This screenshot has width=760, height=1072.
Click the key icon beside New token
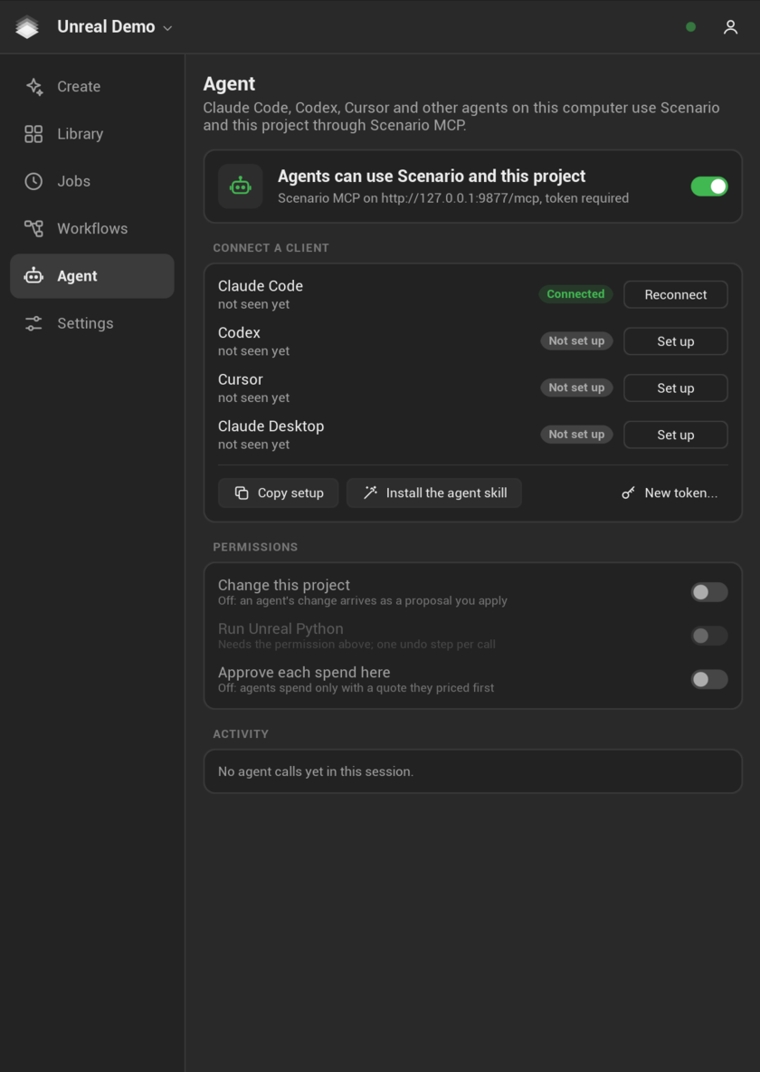[628, 493]
